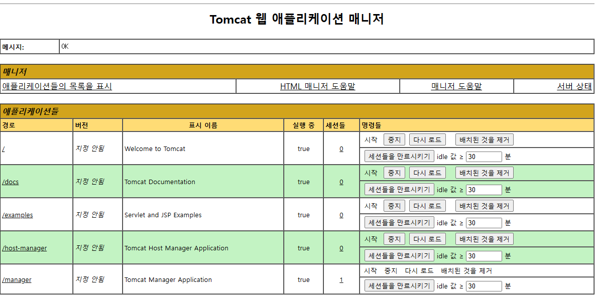The image size is (597, 297).
Task: Click session count 0 for /docs
Action: coord(341,182)
